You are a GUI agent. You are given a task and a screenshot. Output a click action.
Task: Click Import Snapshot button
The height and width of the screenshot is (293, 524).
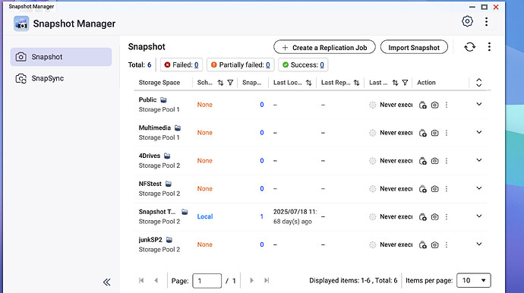pos(414,47)
